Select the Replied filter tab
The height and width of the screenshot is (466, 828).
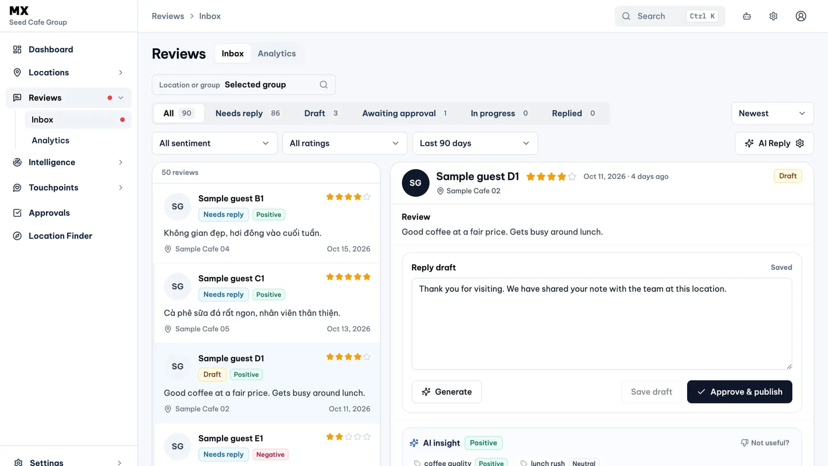[573, 113]
